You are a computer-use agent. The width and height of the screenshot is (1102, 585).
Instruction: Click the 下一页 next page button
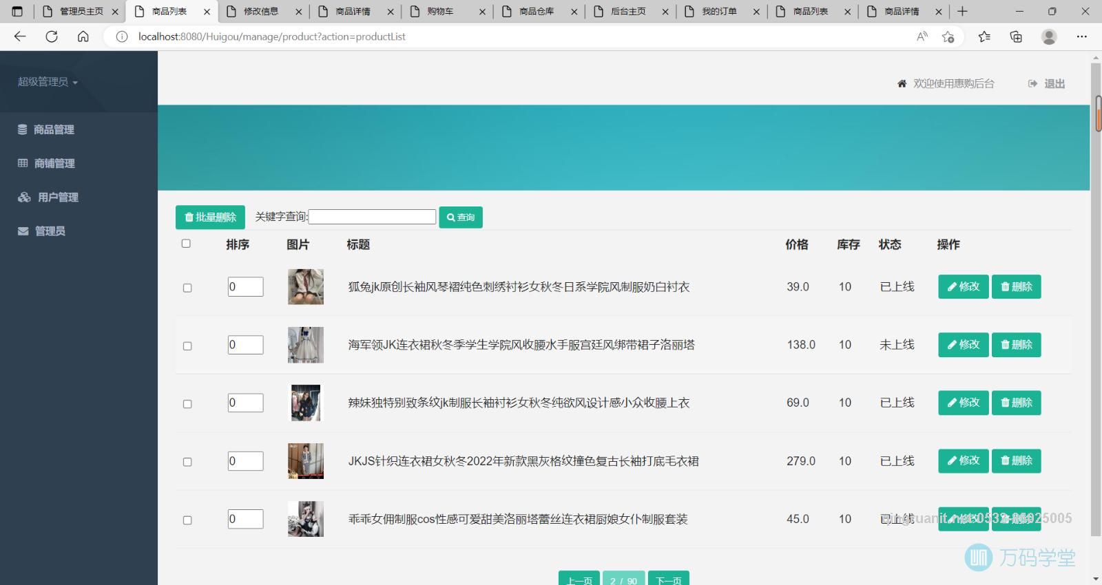tap(669, 579)
